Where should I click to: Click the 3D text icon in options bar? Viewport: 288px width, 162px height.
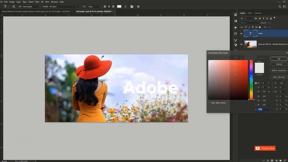click(x=138, y=7)
